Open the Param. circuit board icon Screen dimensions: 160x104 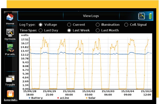point(10,48)
